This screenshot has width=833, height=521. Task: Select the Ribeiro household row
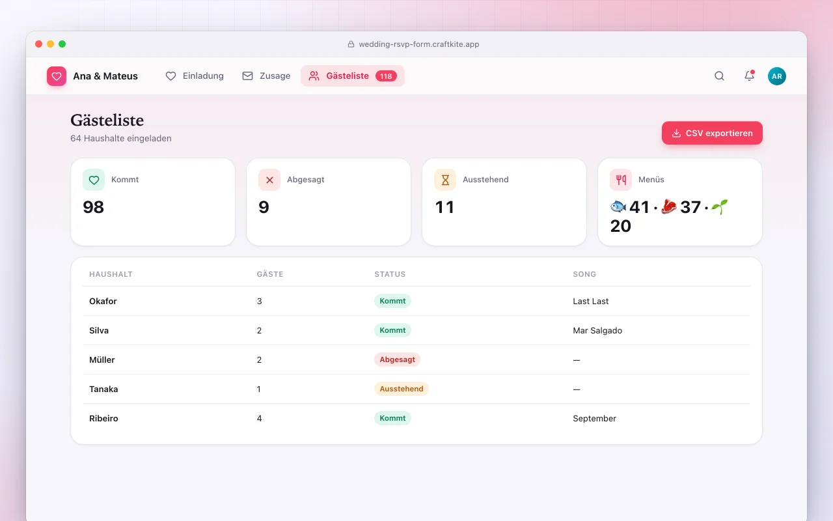pyautogui.click(x=416, y=418)
